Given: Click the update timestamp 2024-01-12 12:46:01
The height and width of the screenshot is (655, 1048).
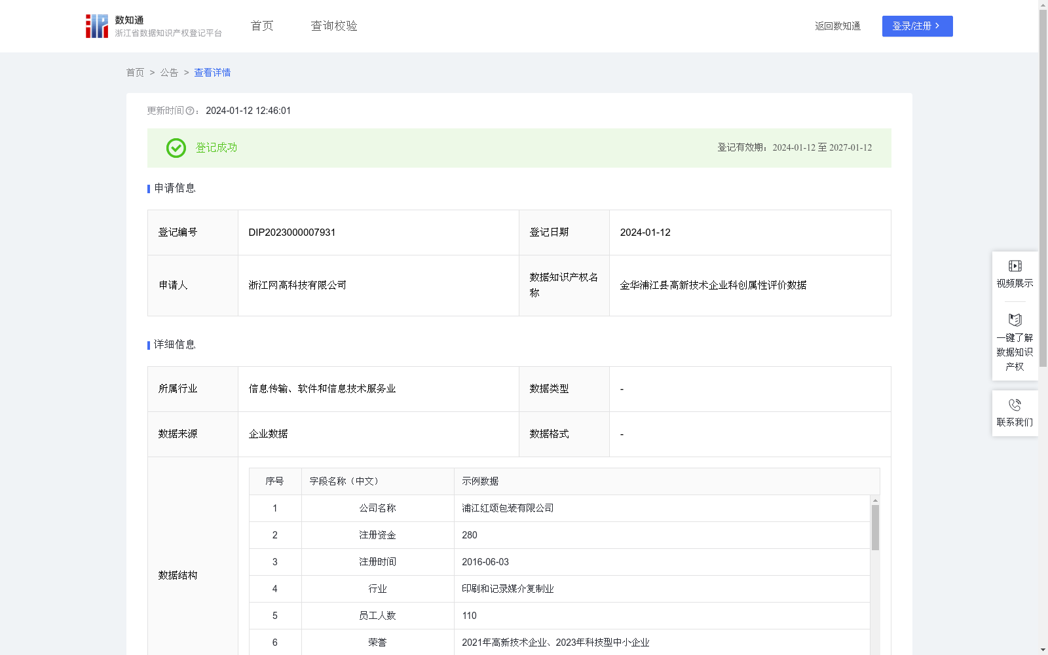Looking at the screenshot, I should (x=248, y=111).
